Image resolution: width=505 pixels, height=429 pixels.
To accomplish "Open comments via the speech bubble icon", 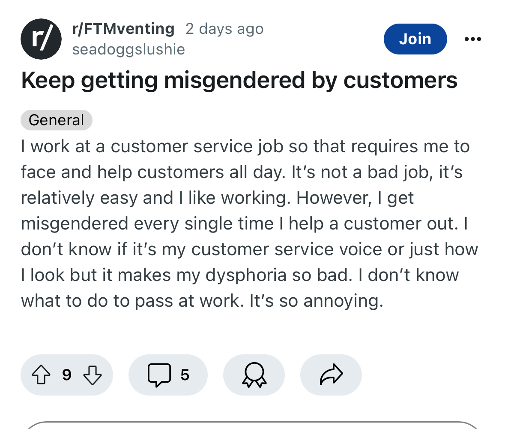I will [159, 375].
